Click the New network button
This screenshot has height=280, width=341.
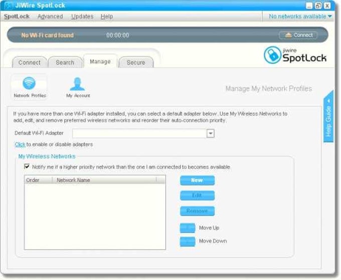(197, 180)
